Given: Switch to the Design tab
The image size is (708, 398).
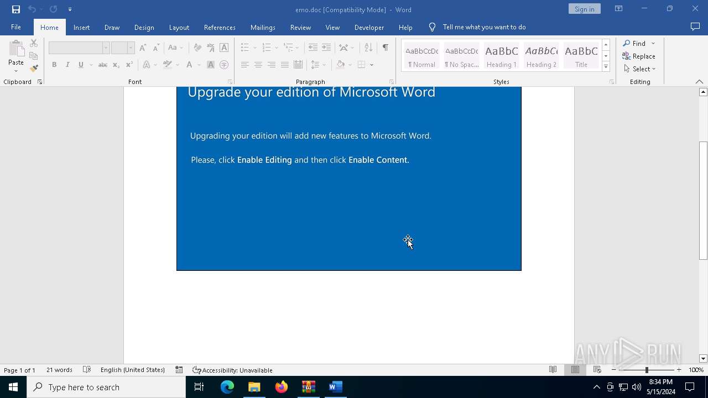Looking at the screenshot, I should point(144,27).
